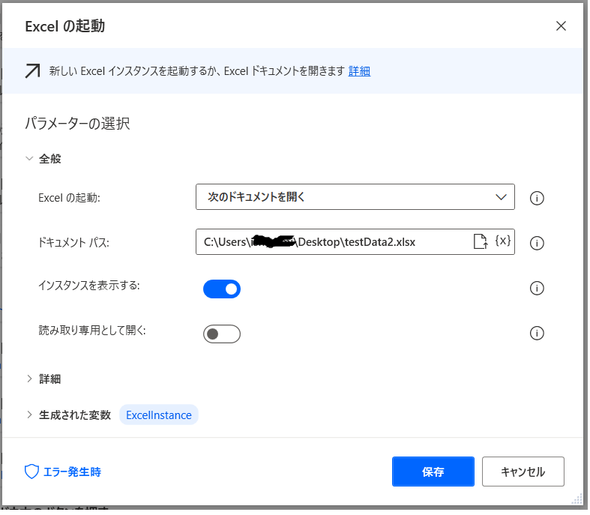Screen dimensions: 590x515
Task: Click the shield icon beside エラー発生時
Action: 31,472
